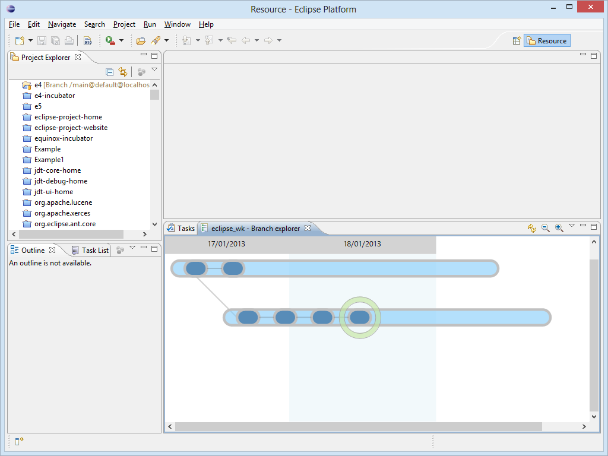Open Search dropdown arrow
This screenshot has height=456, width=608.
[x=166, y=40]
